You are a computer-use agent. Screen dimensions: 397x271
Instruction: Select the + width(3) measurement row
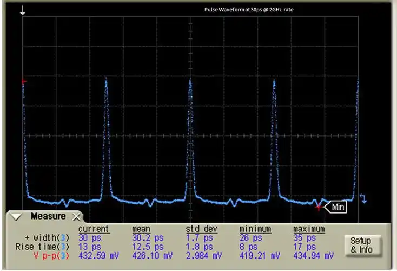(x=47, y=238)
